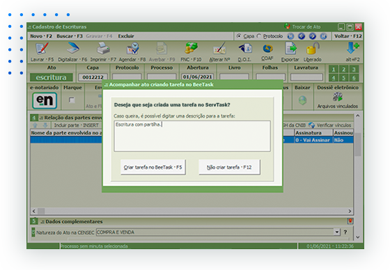Click the Exportar document icon

(x=291, y=48)
